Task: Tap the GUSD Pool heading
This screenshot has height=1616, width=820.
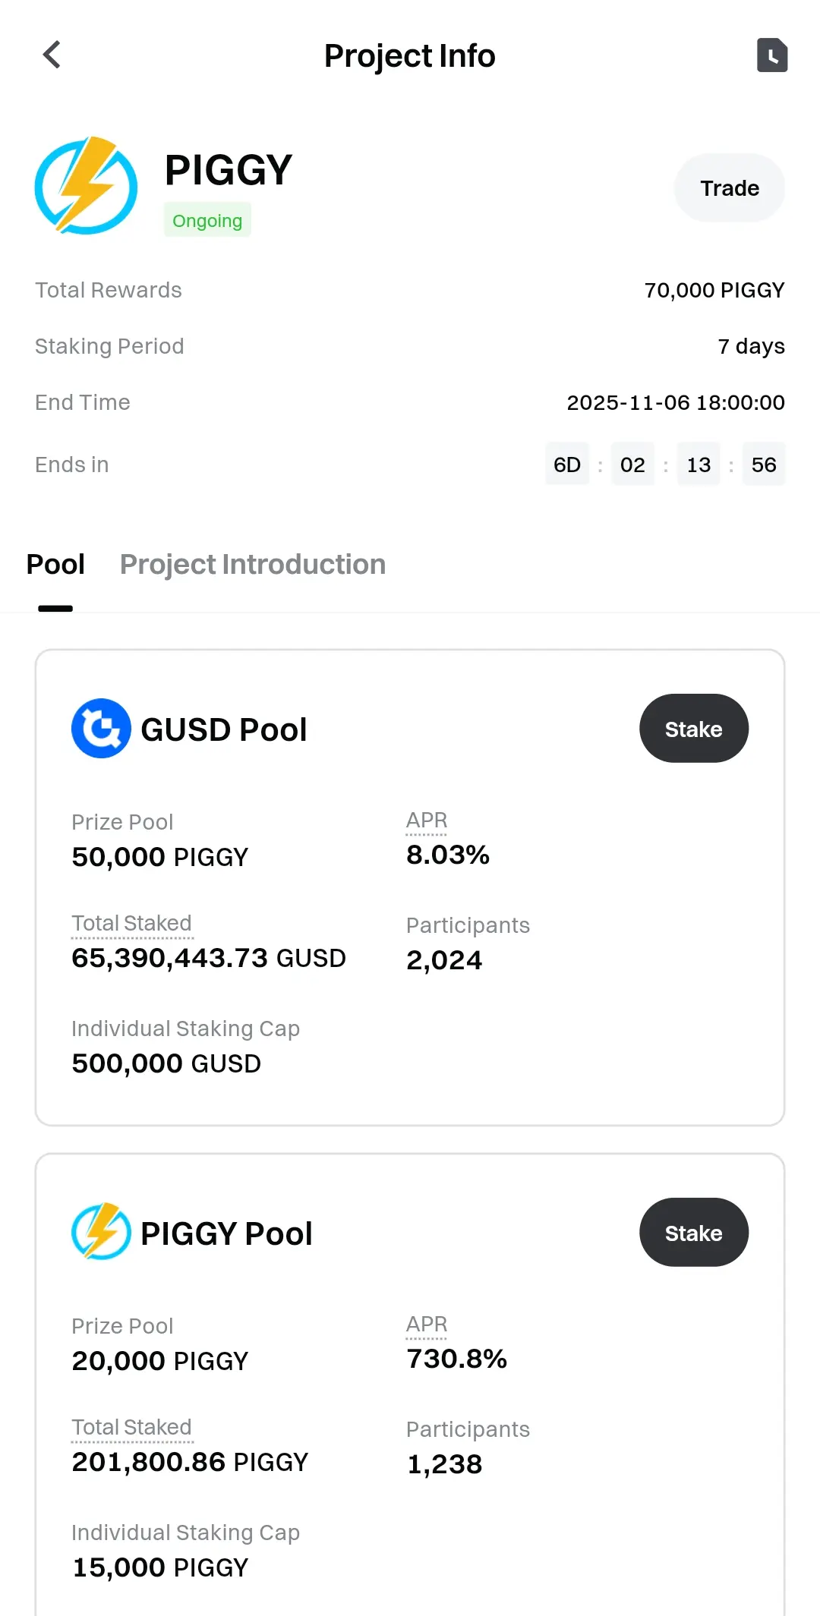Action: click(x=224, y=730)
